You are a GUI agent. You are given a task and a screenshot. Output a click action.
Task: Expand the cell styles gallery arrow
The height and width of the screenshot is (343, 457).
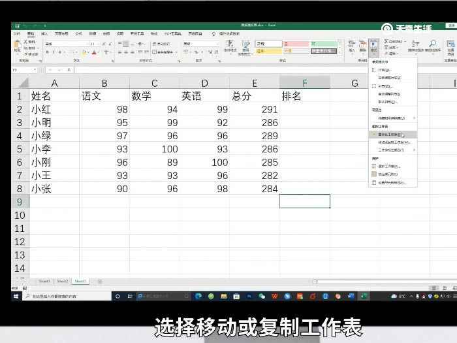tap(340, 53)
